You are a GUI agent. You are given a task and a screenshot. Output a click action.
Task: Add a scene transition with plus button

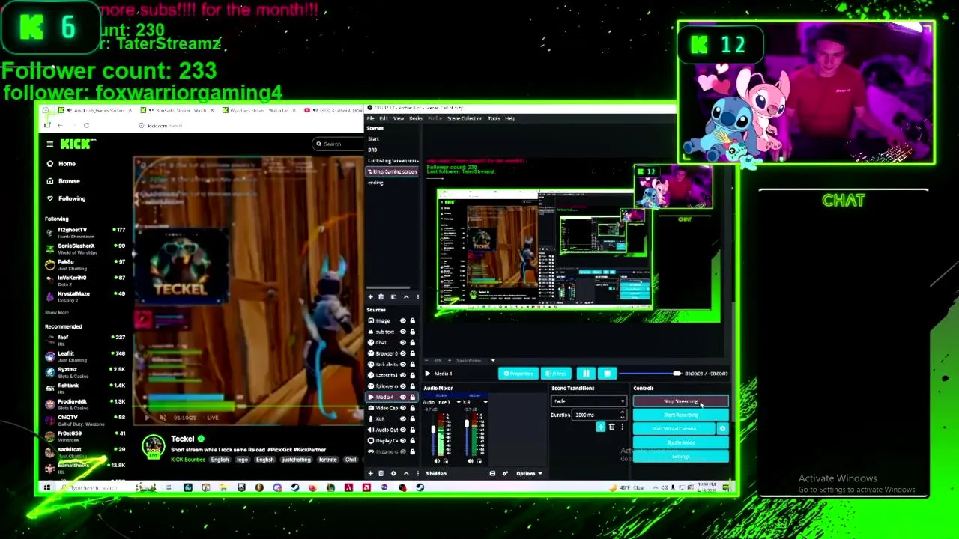(x=600, y=427)
